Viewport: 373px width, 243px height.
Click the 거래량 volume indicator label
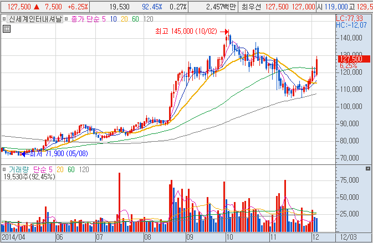click(x=19, y=169)
